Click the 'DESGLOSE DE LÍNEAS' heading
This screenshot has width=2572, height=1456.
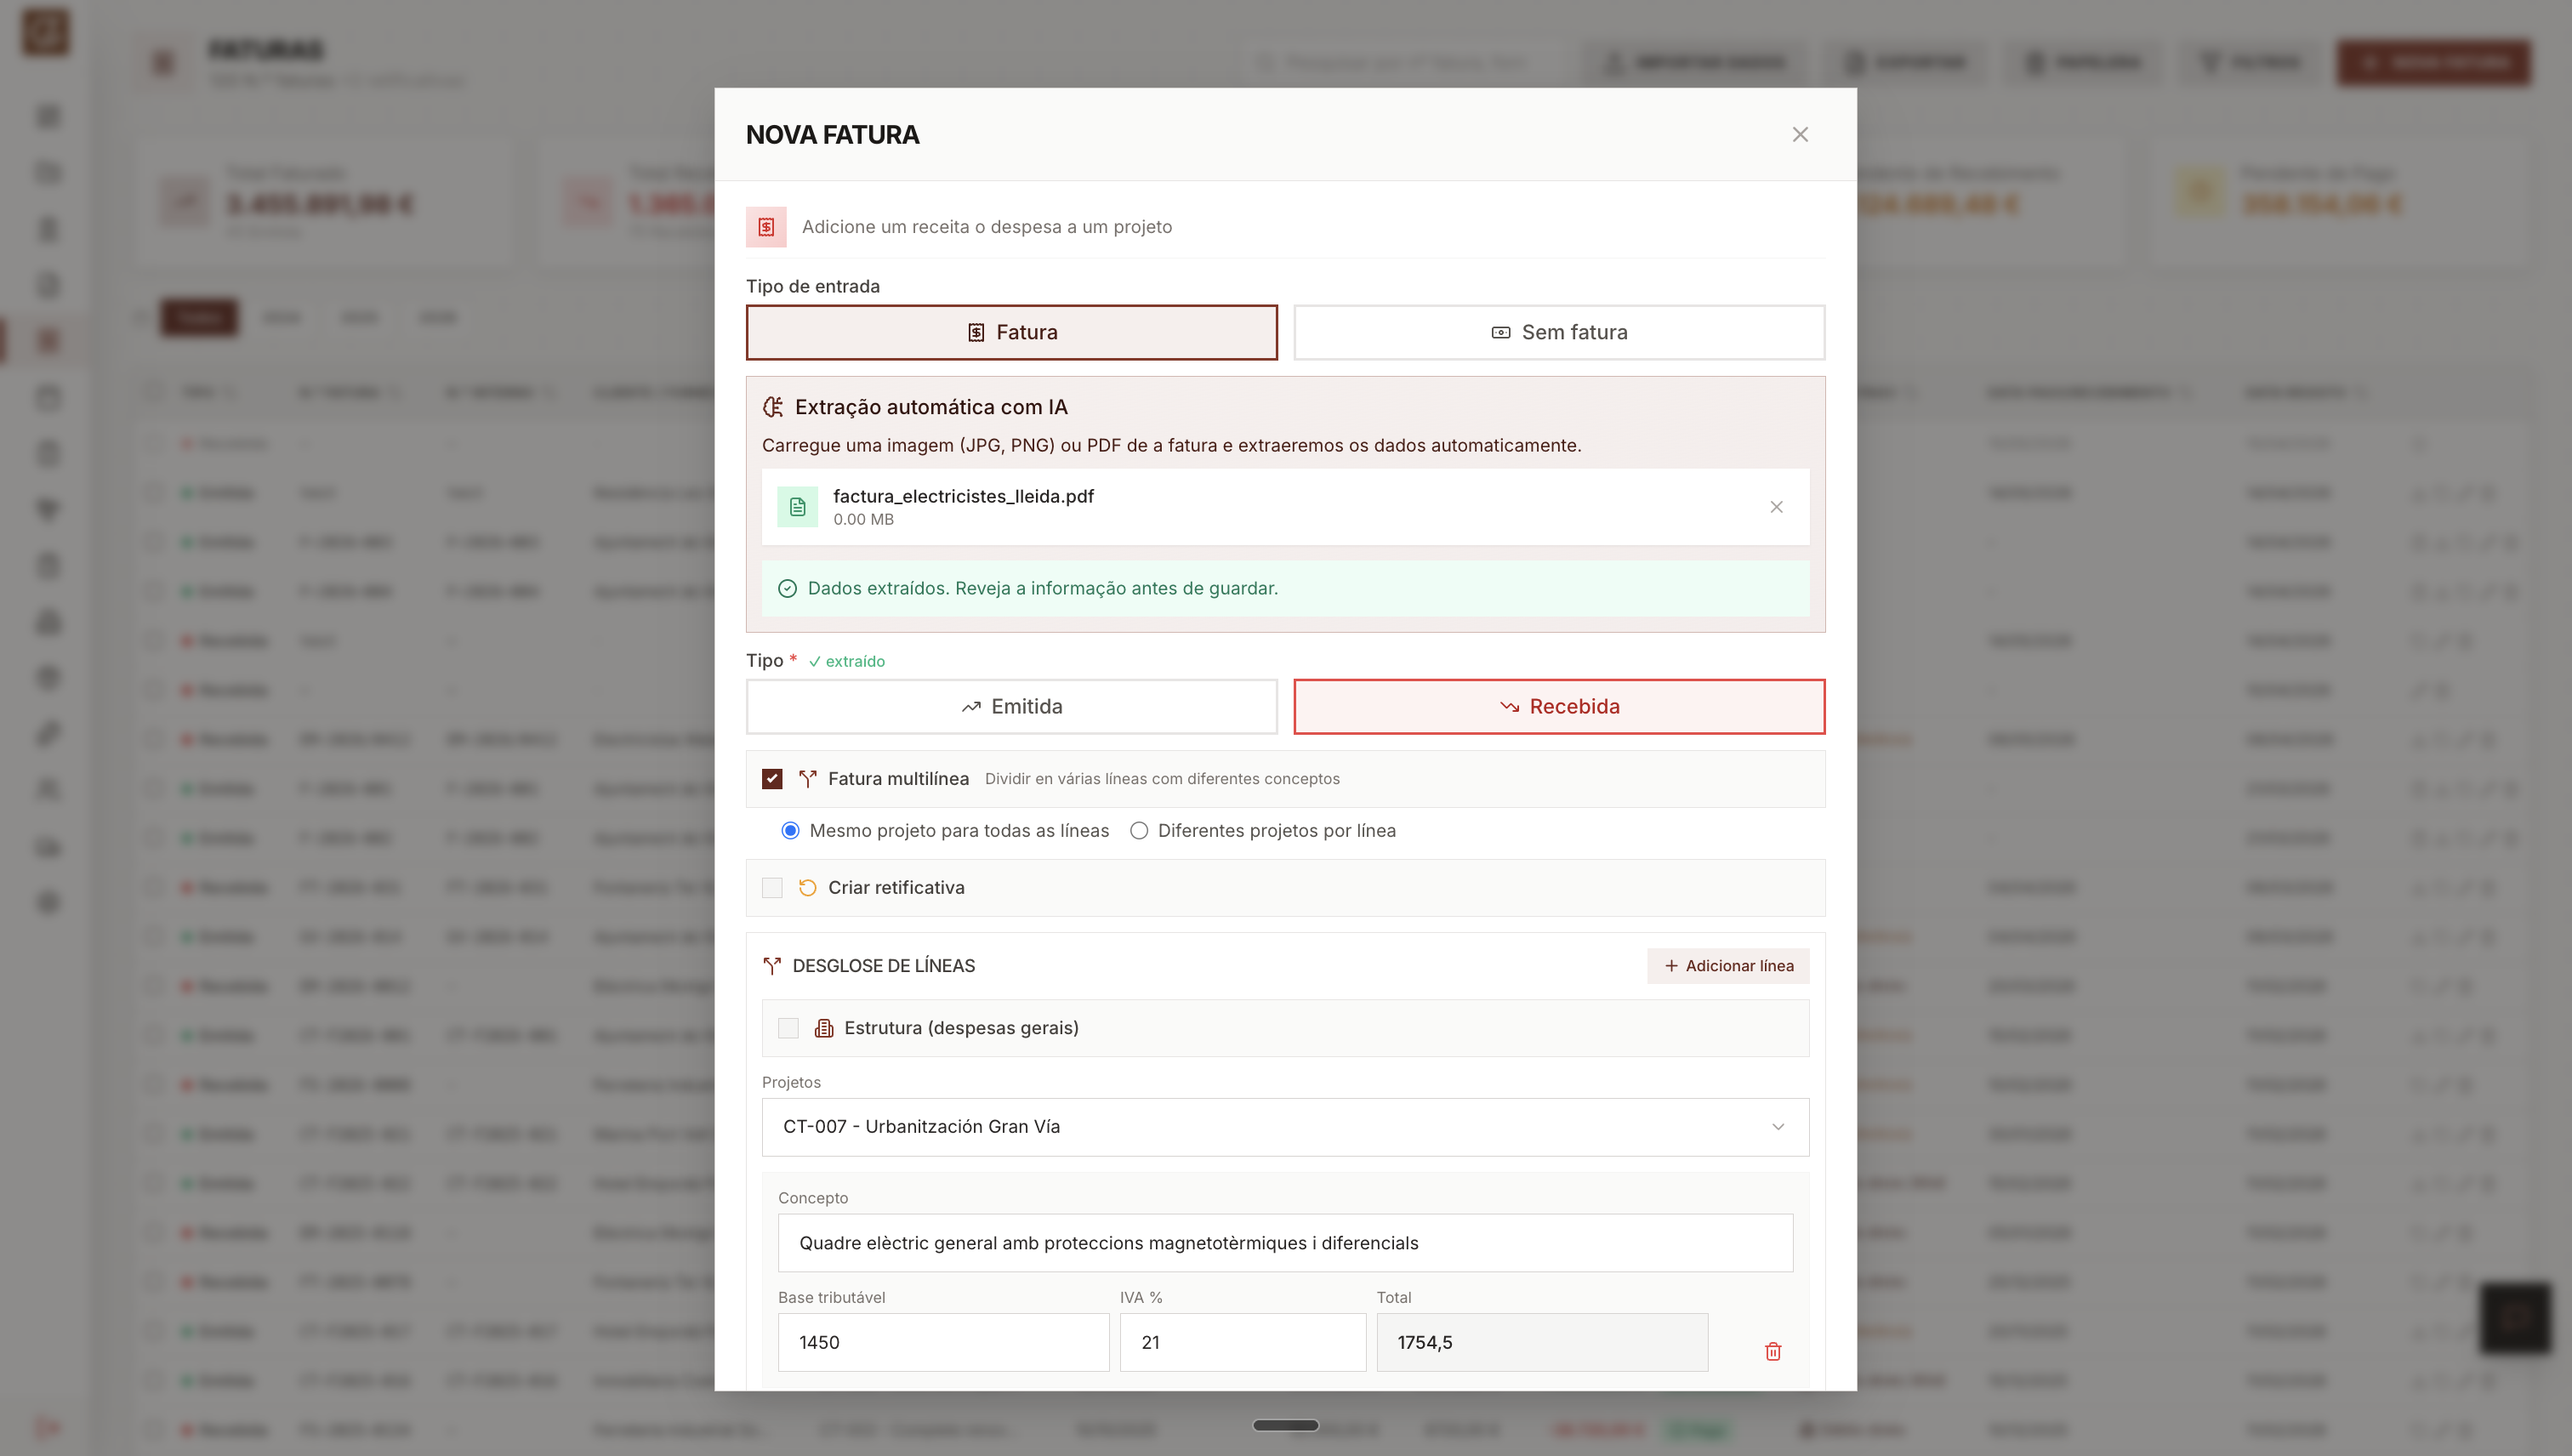pos(884,966)
